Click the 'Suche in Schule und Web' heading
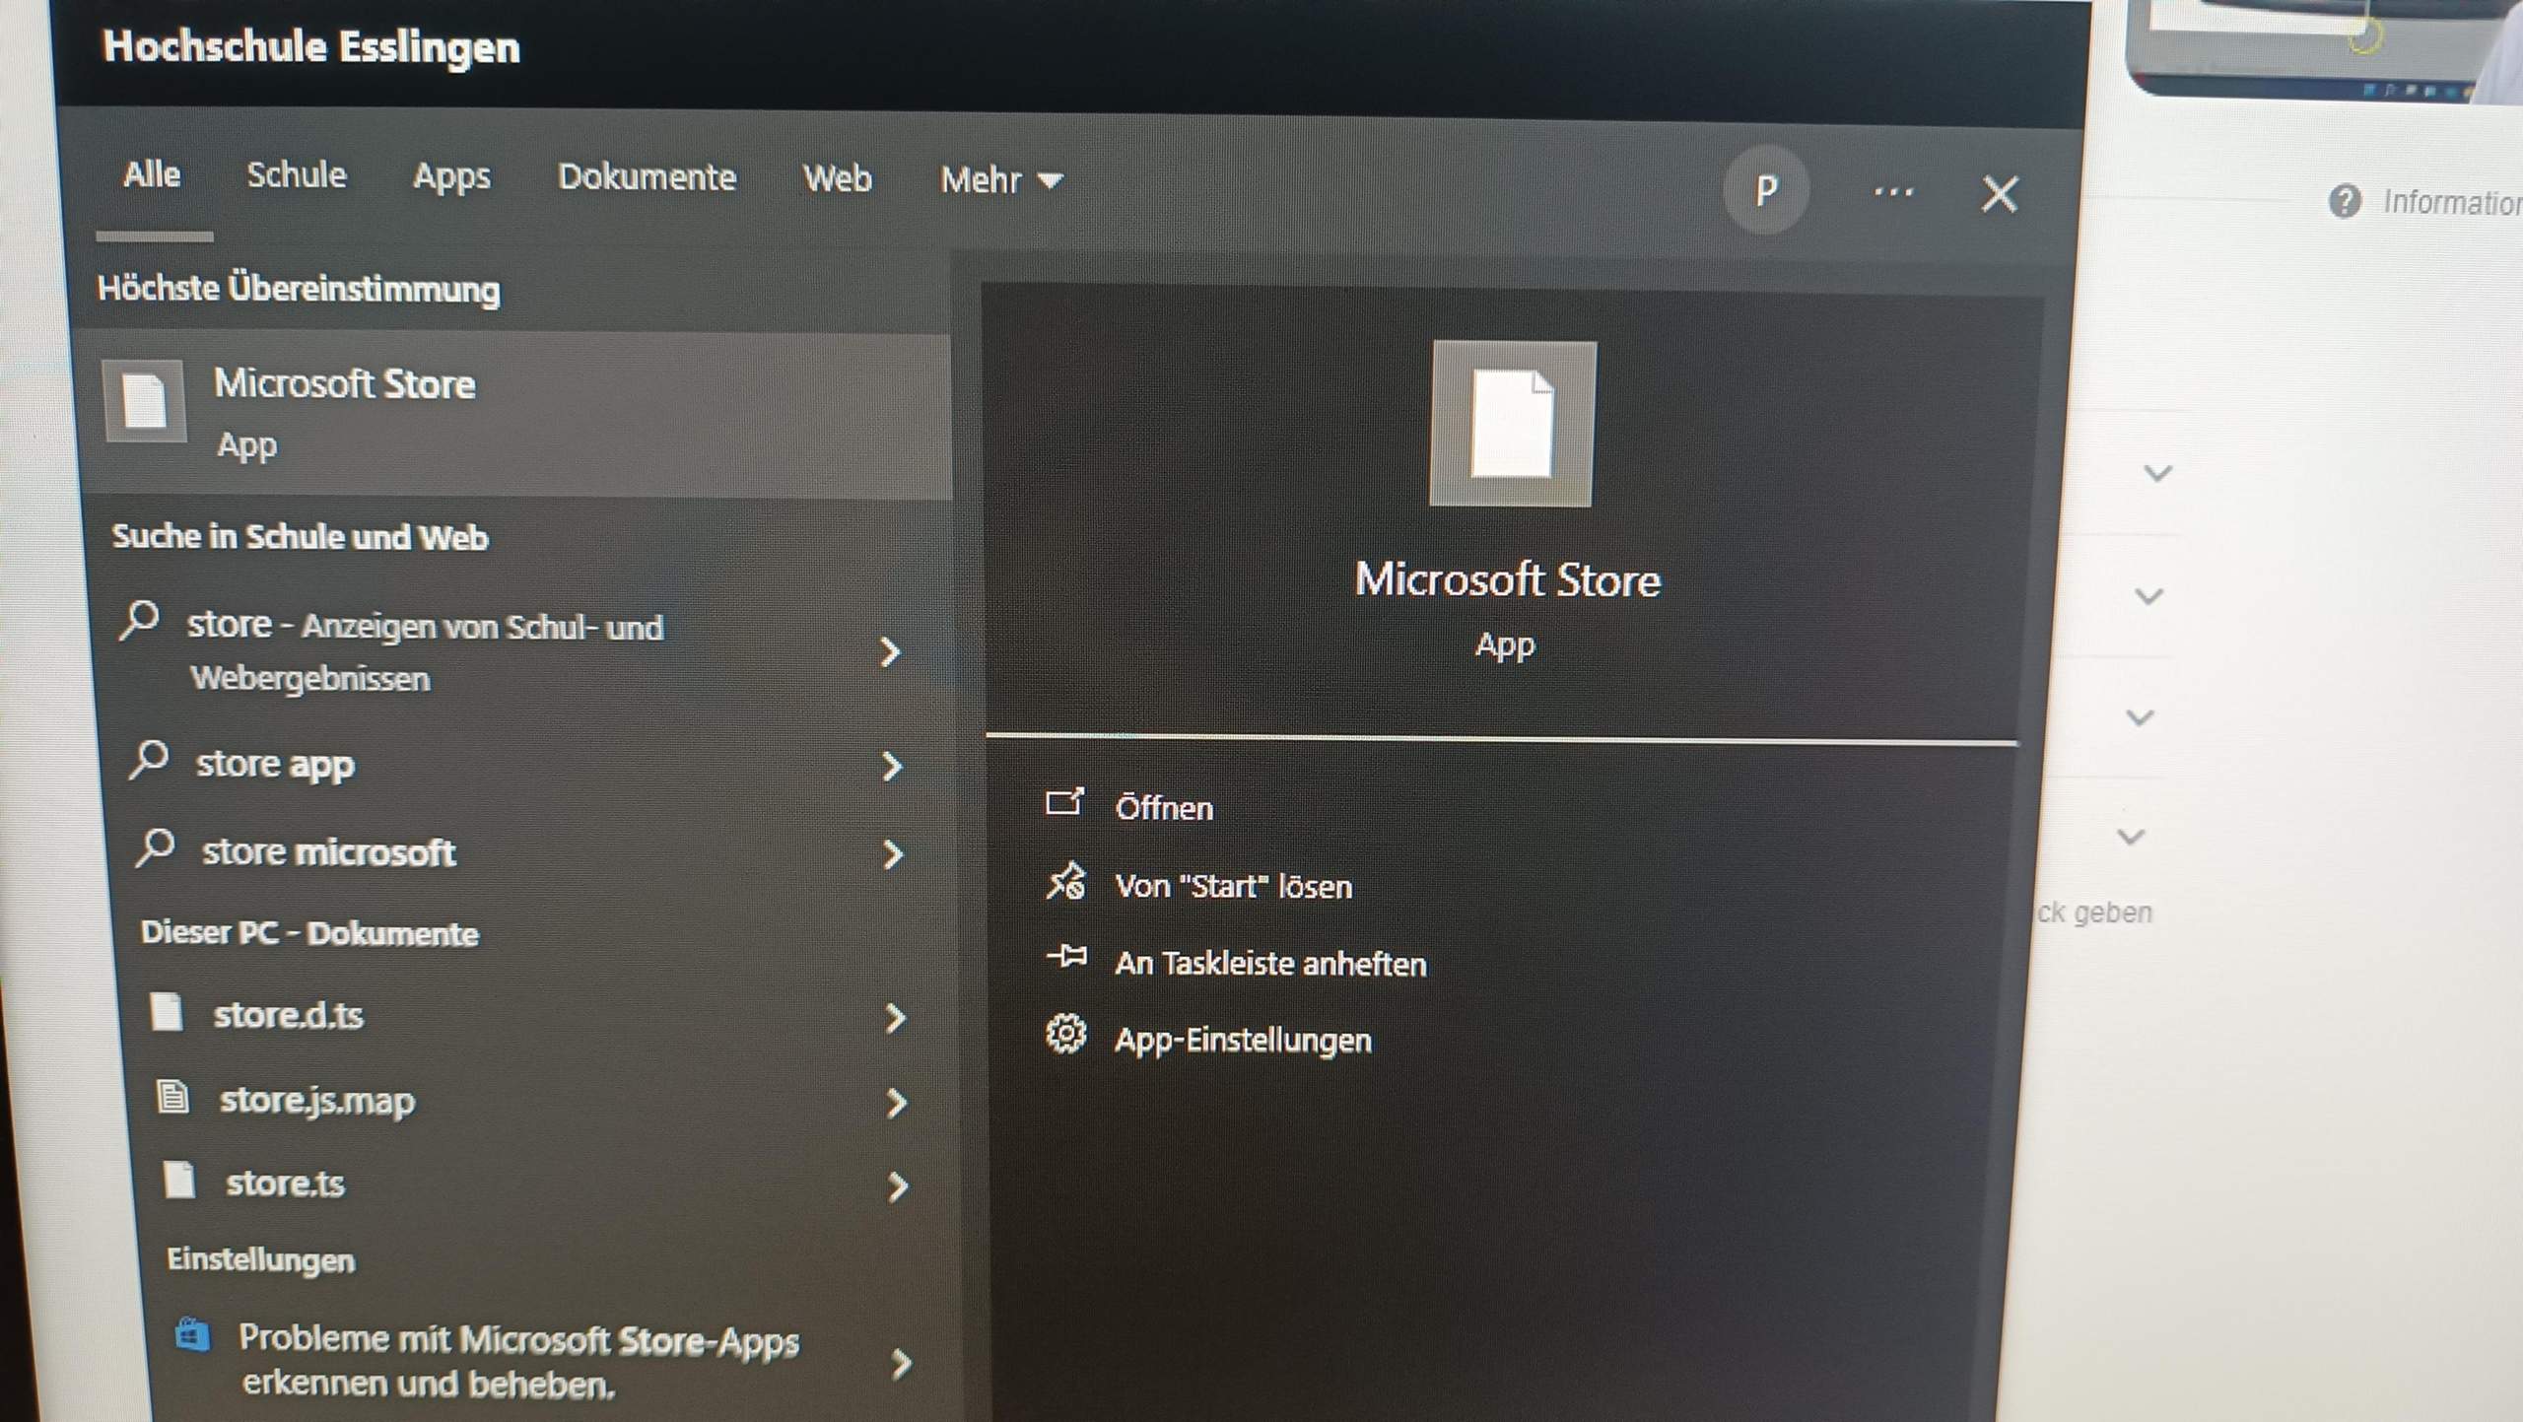The width and height of the screenshot is (2523, 1422). click(300, 537)
